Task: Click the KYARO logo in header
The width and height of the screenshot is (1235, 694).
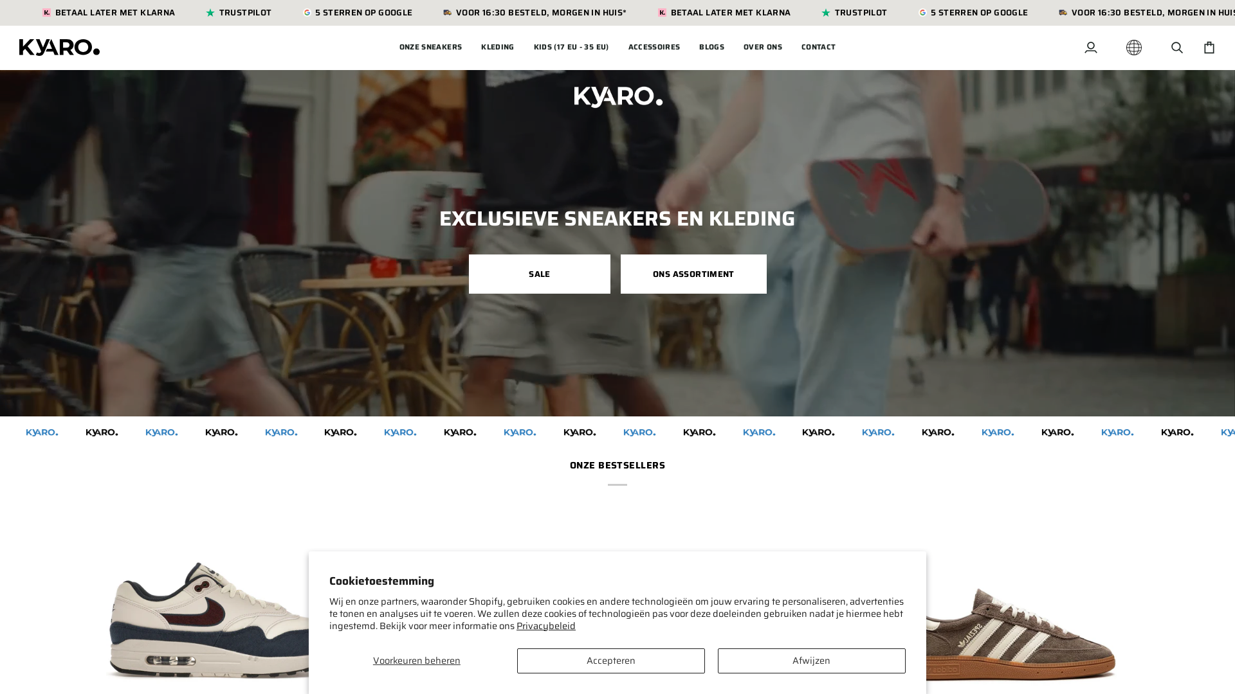Action: [x=59, y=48]
